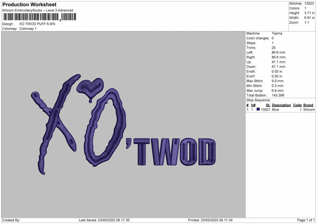Click the 'Production Worksheet' title
Viewport: 317px width, 224px height.
tap(29, 4)
